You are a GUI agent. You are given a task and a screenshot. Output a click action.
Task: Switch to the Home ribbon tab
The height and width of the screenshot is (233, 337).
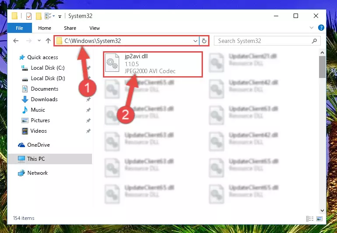click(x=45, y=28)
